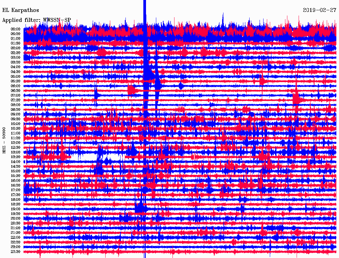Select the 06:30 time label
Viewport: 339px width, 258px height.
pyautogui.click(x=16, y=91)
